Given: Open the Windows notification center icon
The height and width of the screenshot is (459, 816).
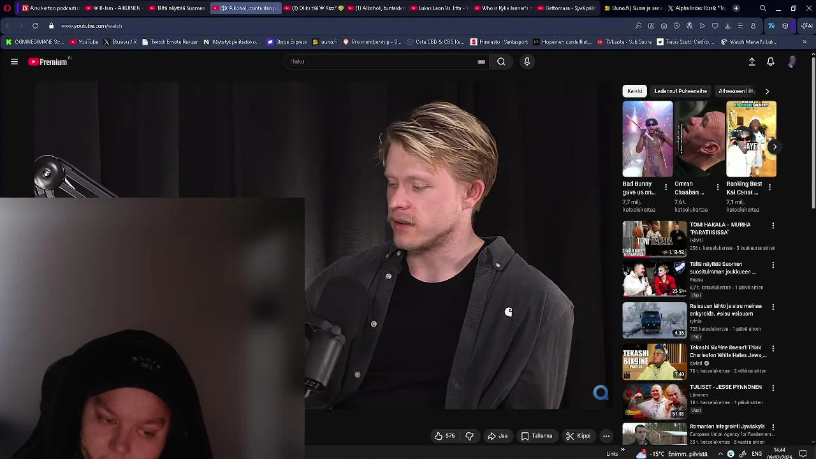Looking at the screenshot, I should tap(803, 454).
